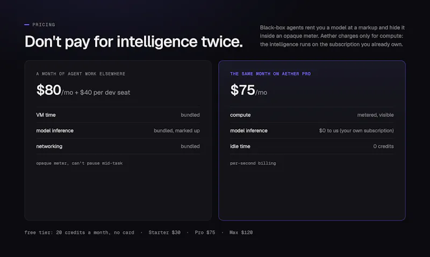The image size is (430, 257).
Task: Click the "per-second billing" note
Action: (253, 163)
